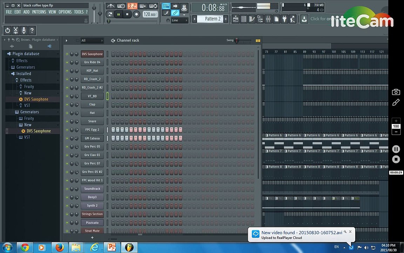Add a new pattern with plus button
Screen dimensions: 404x253
(x=226, y=19)
